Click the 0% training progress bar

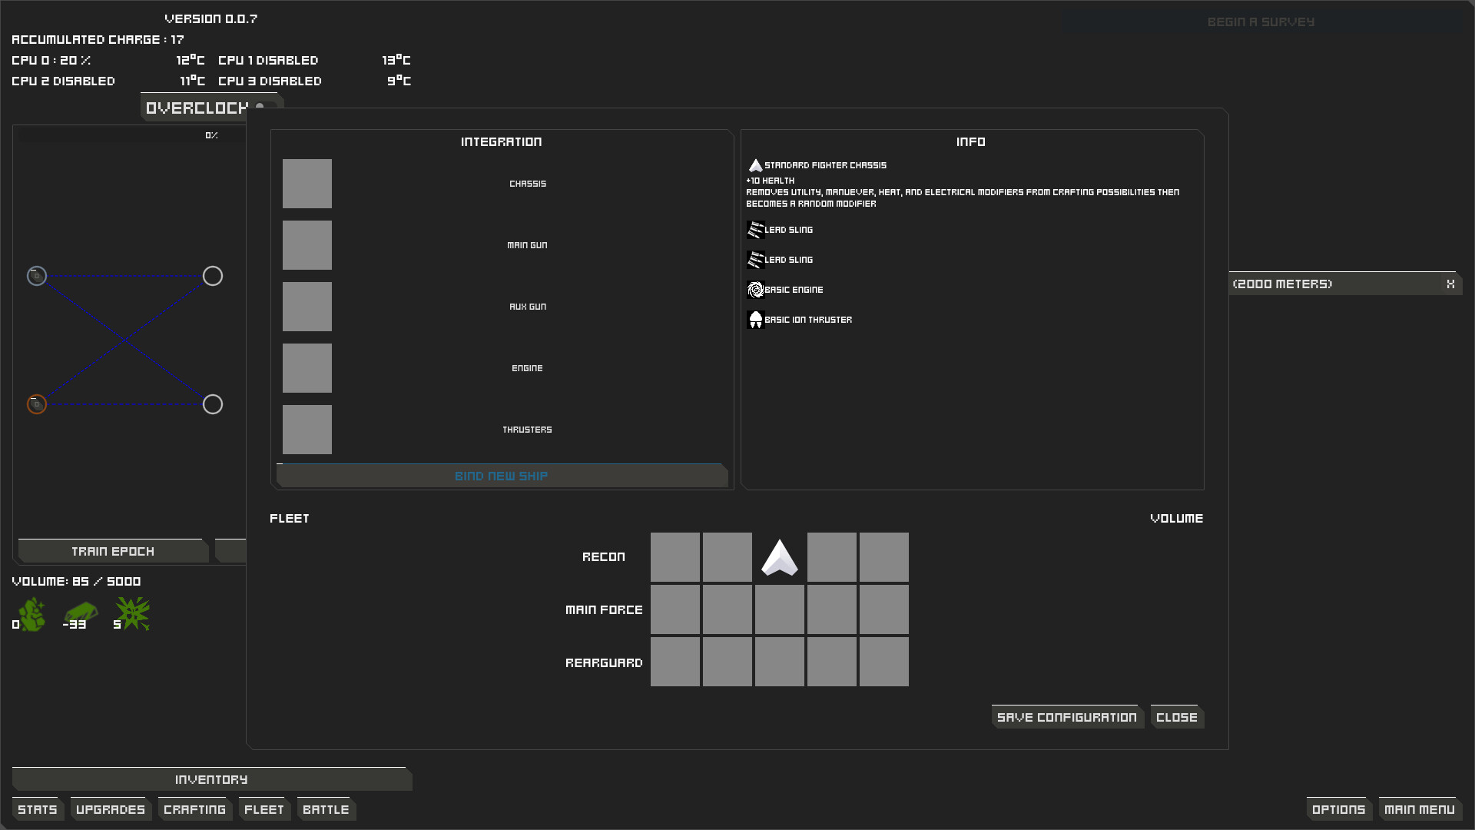click(131, 135)
